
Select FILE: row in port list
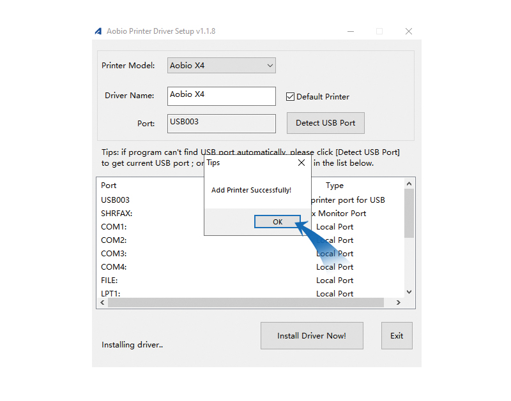[250, 280]
